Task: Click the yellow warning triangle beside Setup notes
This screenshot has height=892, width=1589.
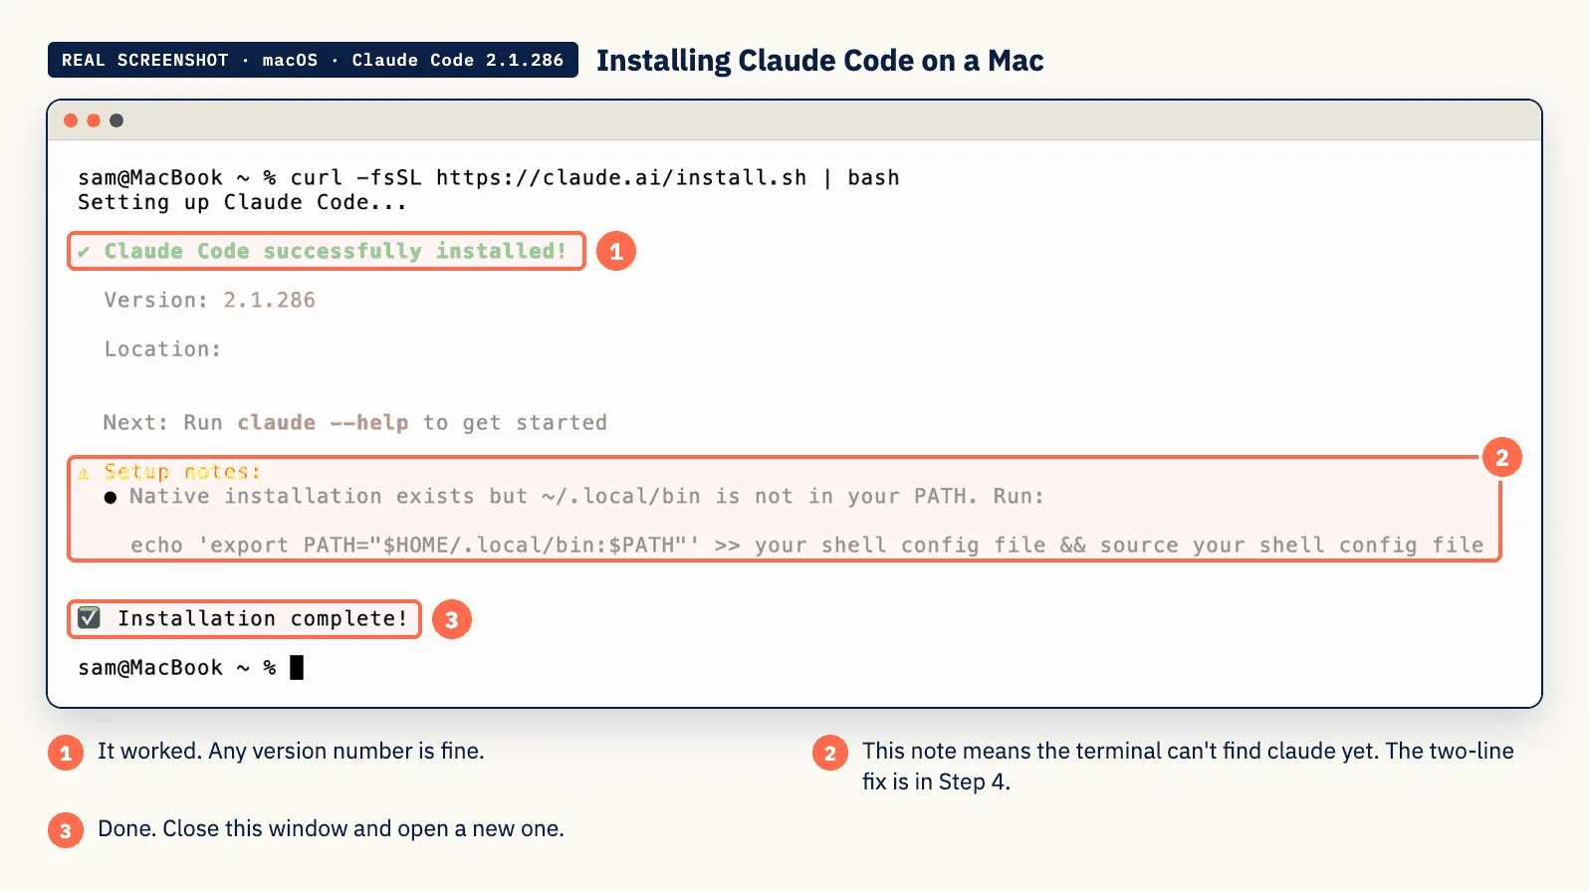Action: click(x=85, y=473)
